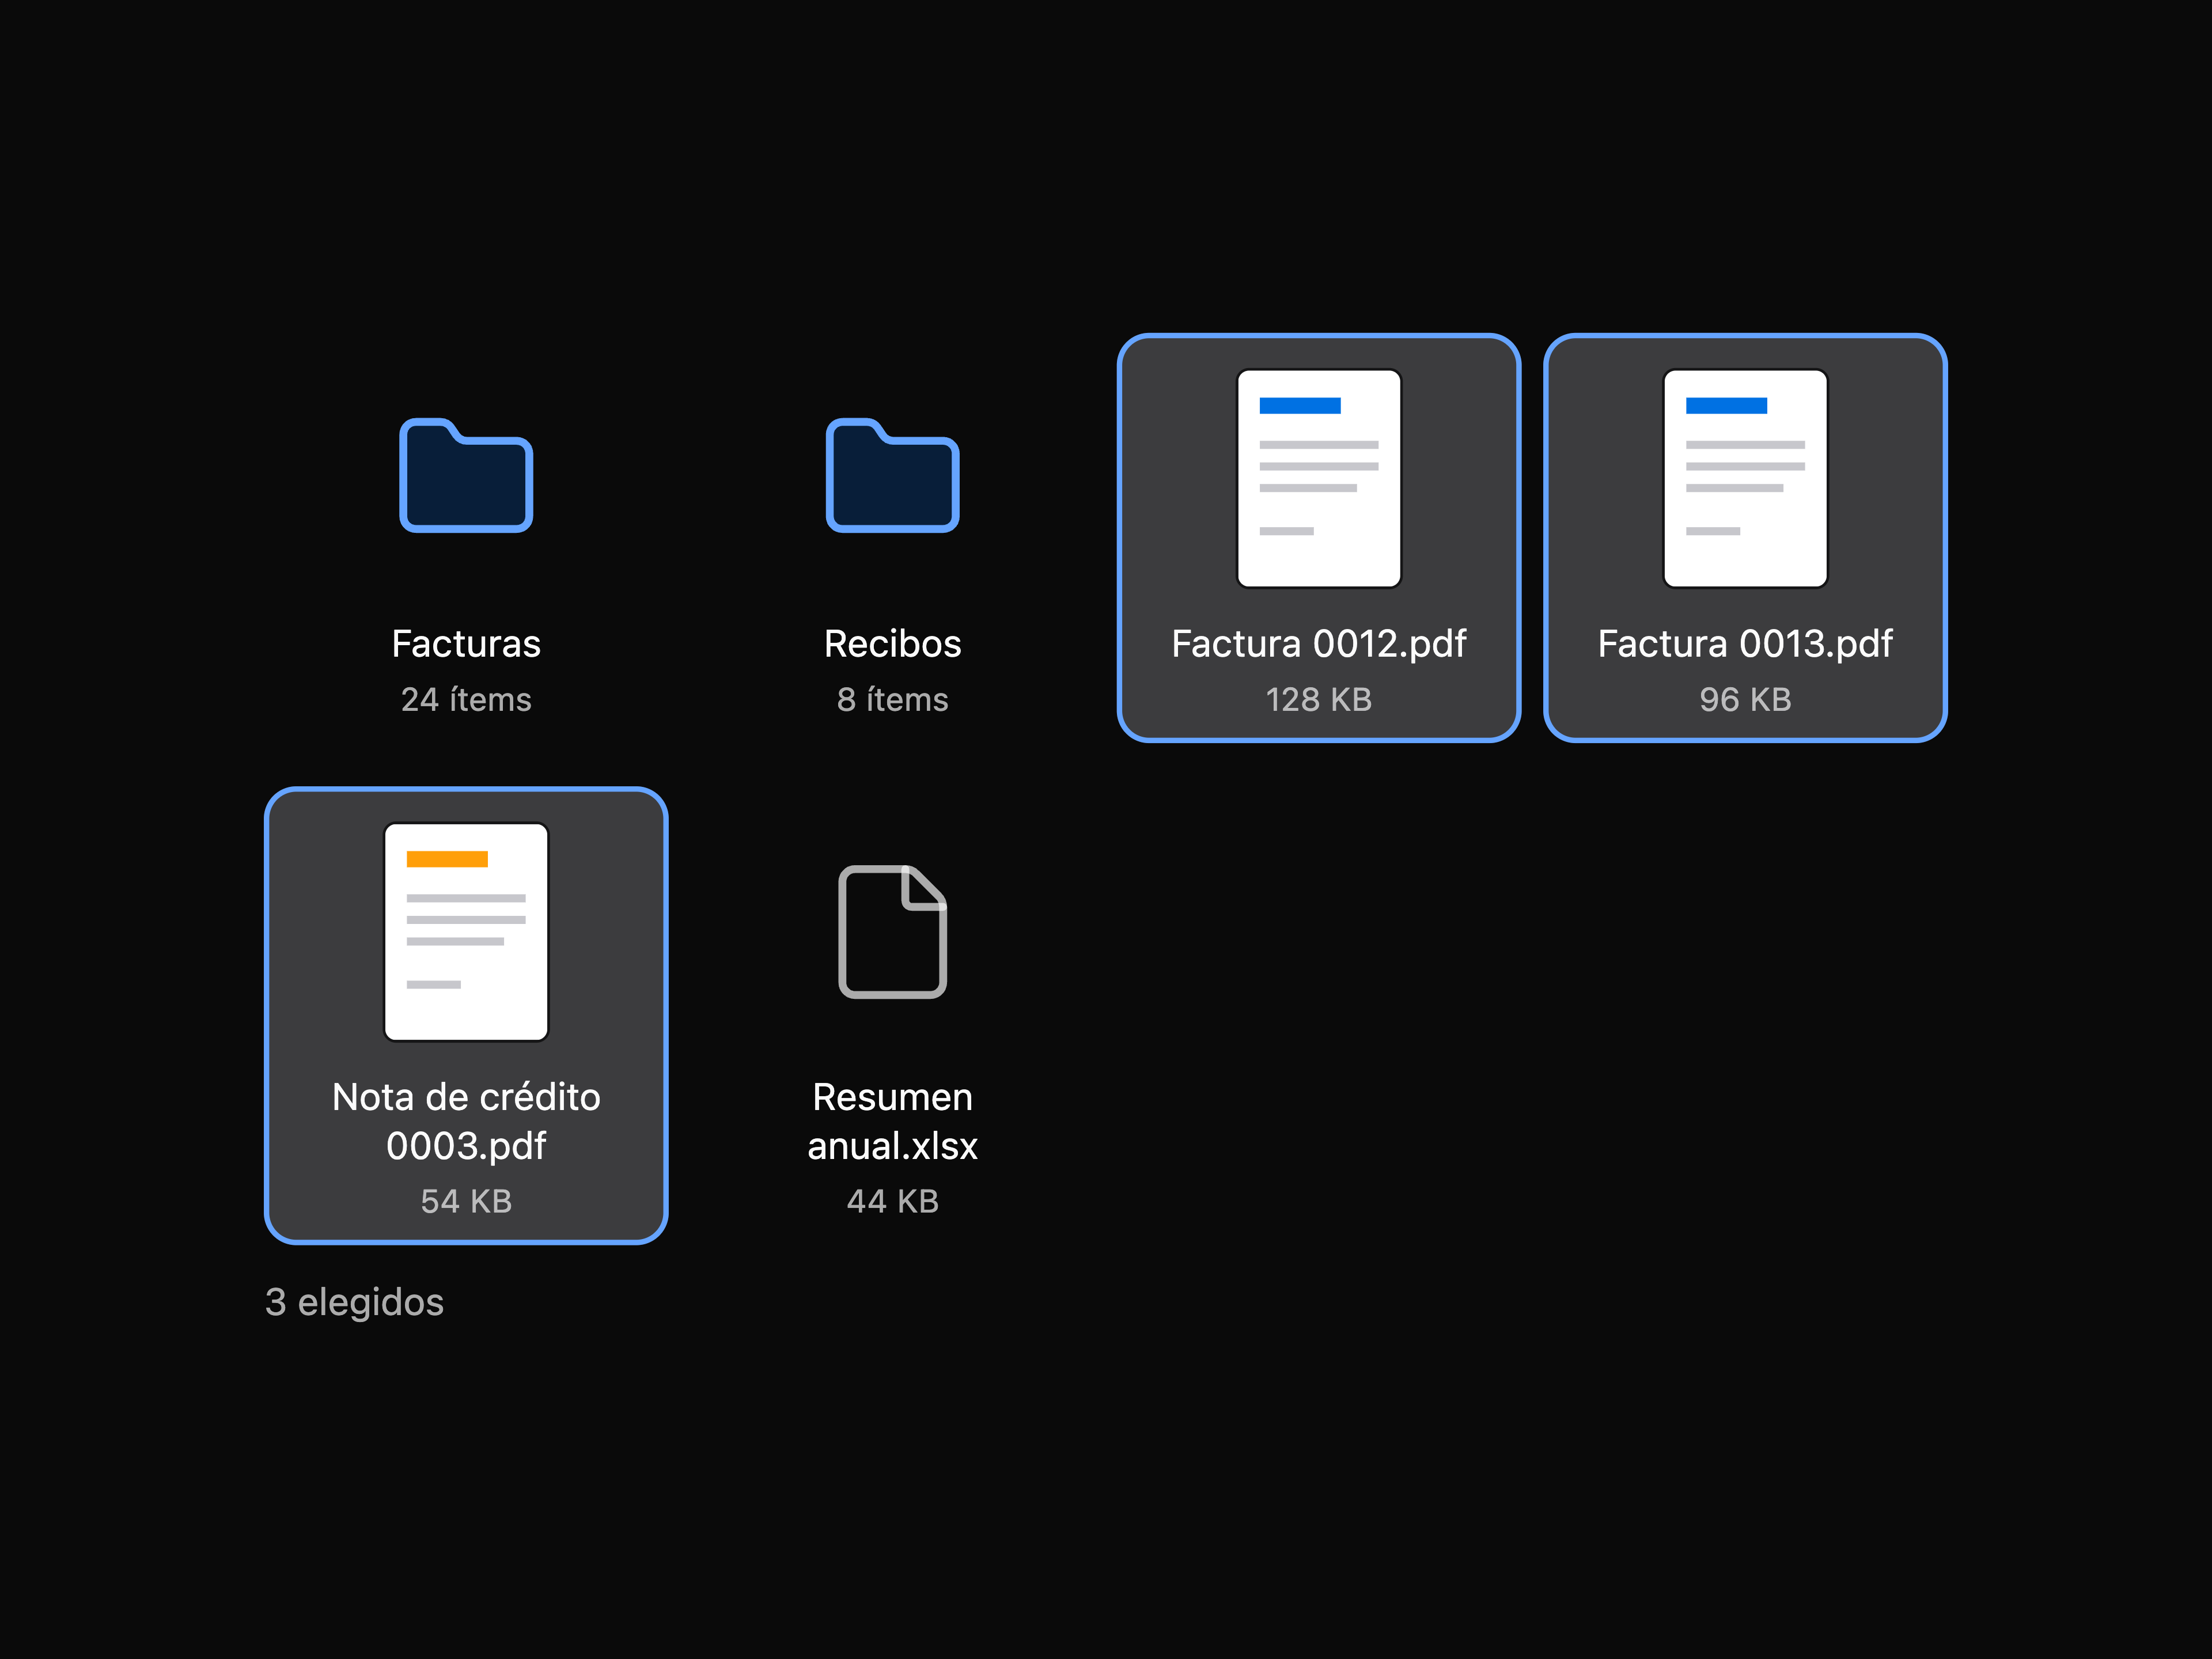
Task: Click the Recibos folder name label
Action: [x=892, y=644]
